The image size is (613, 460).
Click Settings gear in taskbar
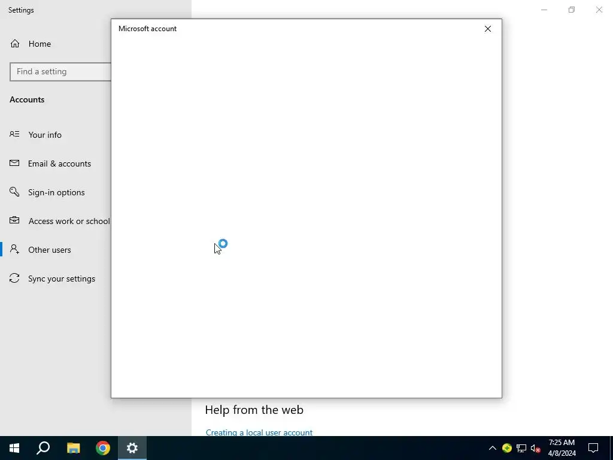click(x=132, y=448)
